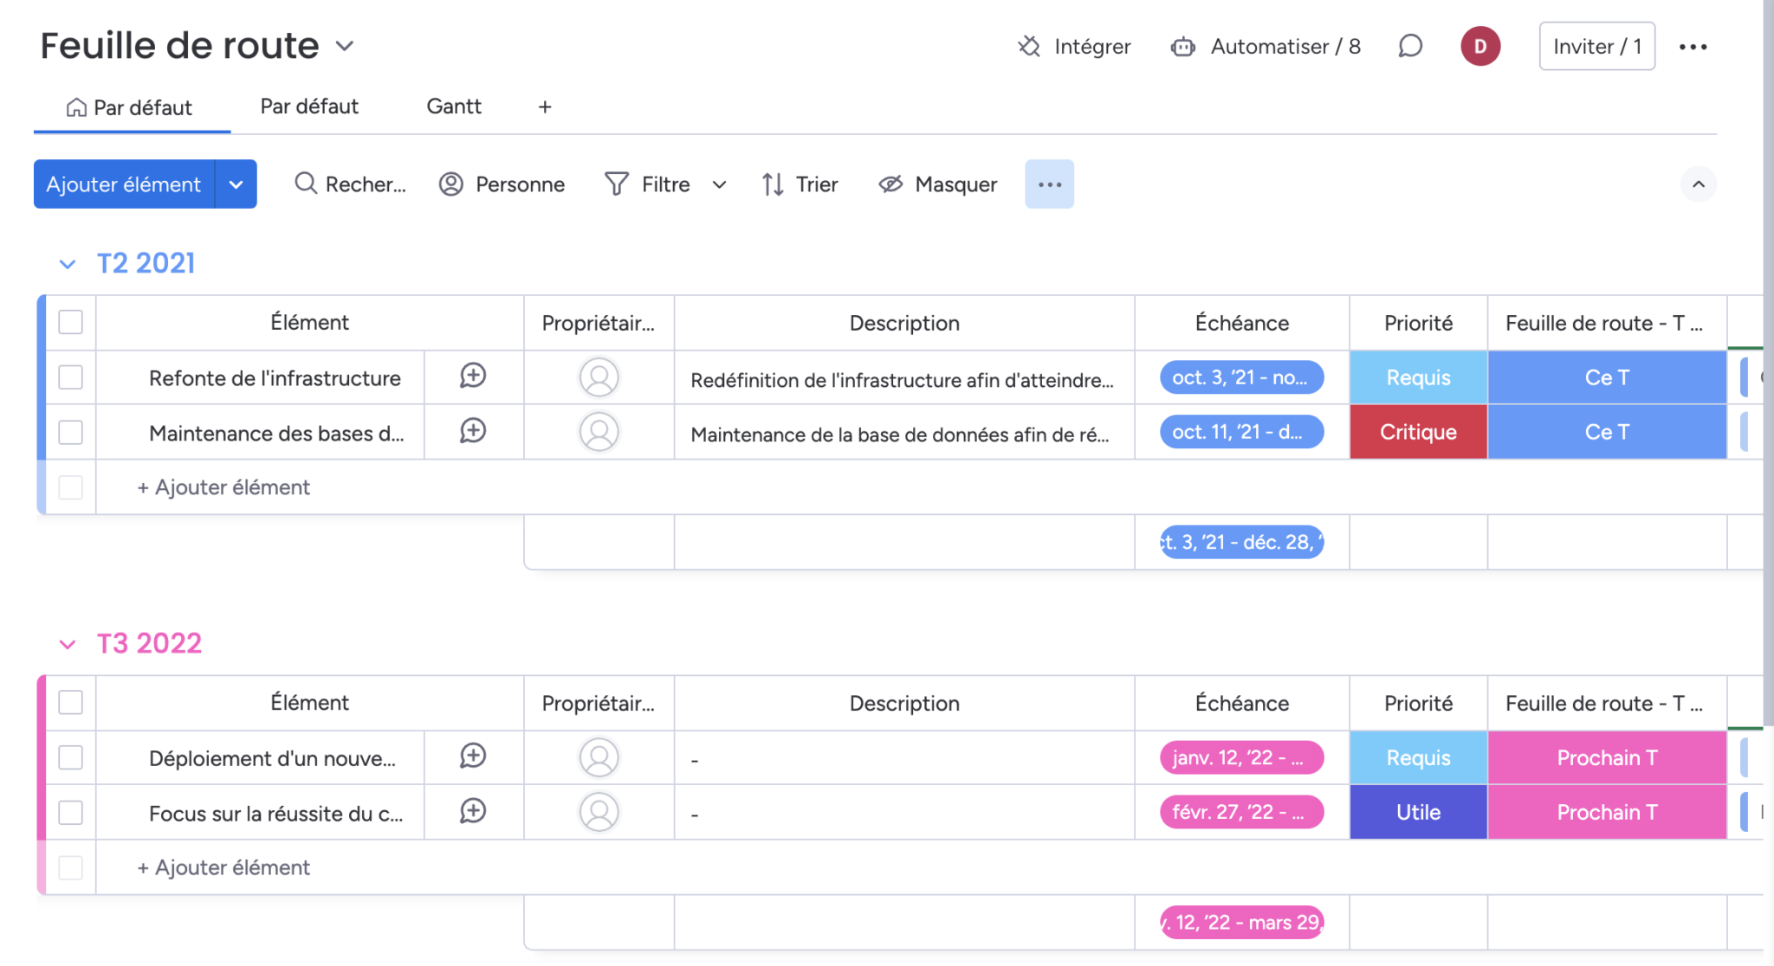Open board chat with the speech bubble icon
The width and height of the screenshot is (1774, 966).
[1411, 46]
